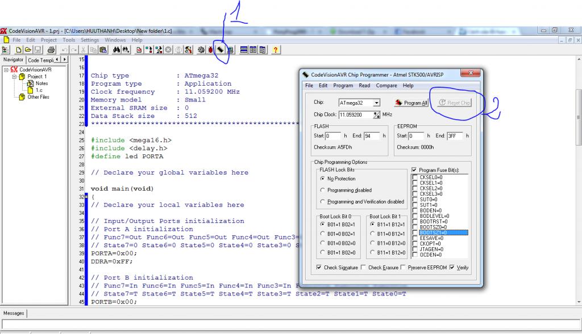Check the CKSEL0=0 fuse bit
Screen dimensions: 582x334
[415, 177]
